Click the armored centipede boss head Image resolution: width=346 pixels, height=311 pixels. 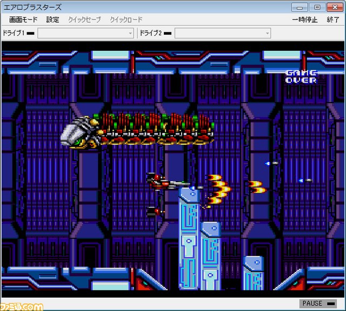(81, 133)
